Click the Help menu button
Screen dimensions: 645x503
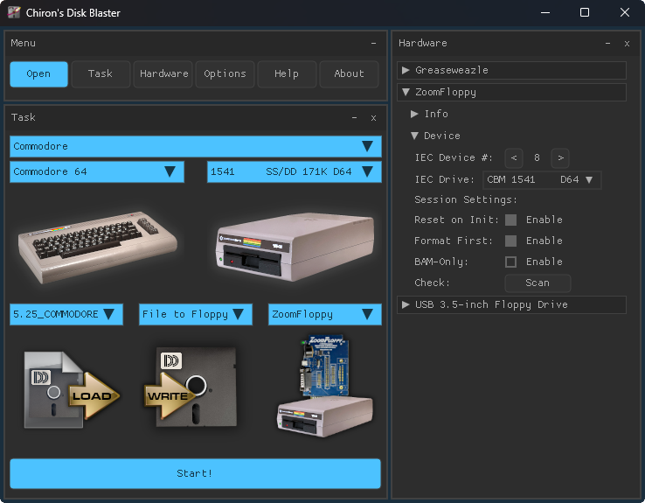click(x=287, y=74)
